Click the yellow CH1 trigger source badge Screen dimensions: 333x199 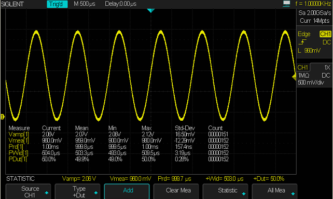point(325,34)
